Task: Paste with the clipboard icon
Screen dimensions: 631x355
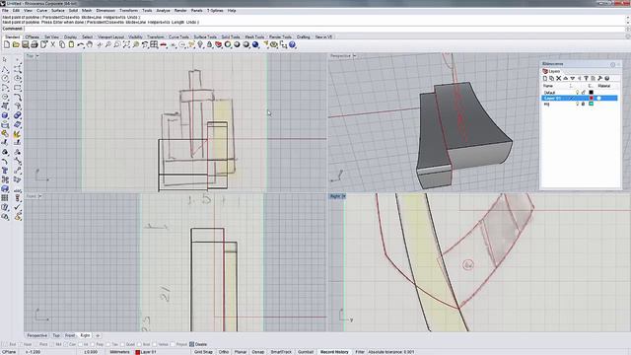Action: [x=71, y=44]
